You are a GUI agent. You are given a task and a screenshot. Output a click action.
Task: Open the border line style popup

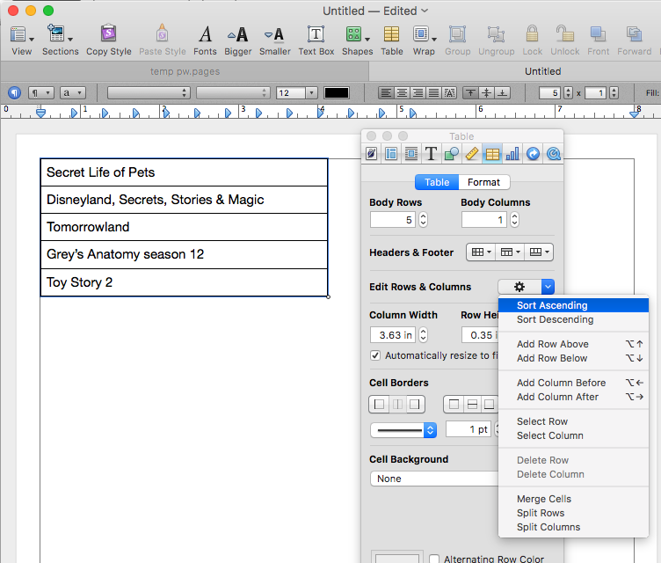(x=403, y=430)
